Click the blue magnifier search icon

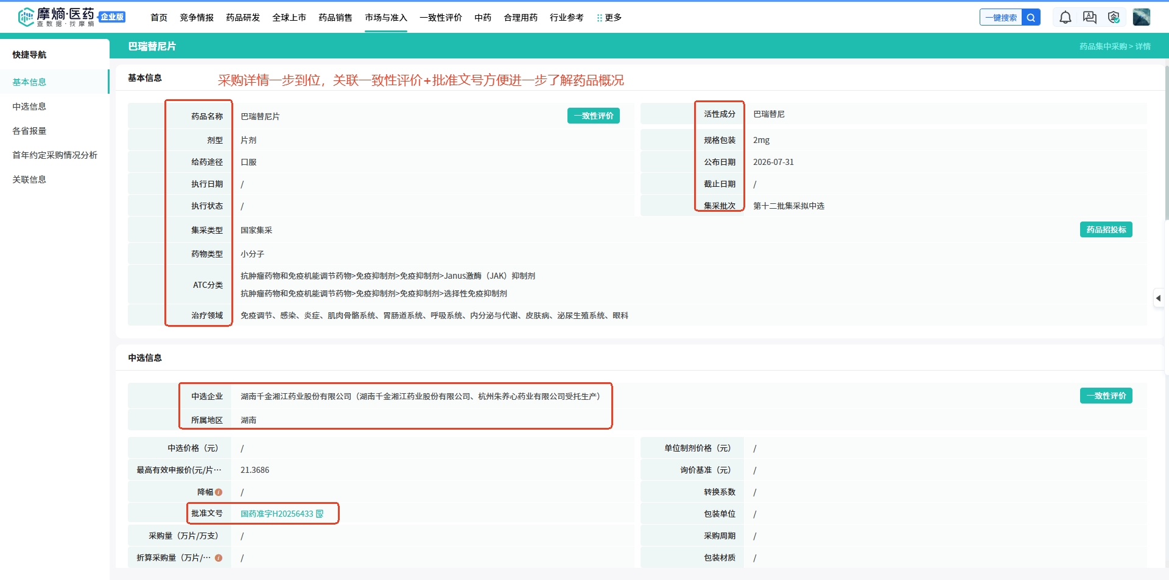click(x=1031, y=18)
